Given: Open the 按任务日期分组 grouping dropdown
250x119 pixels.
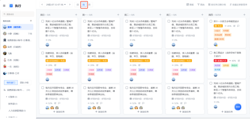Looking at the screenshot, I should coord(217,5).
